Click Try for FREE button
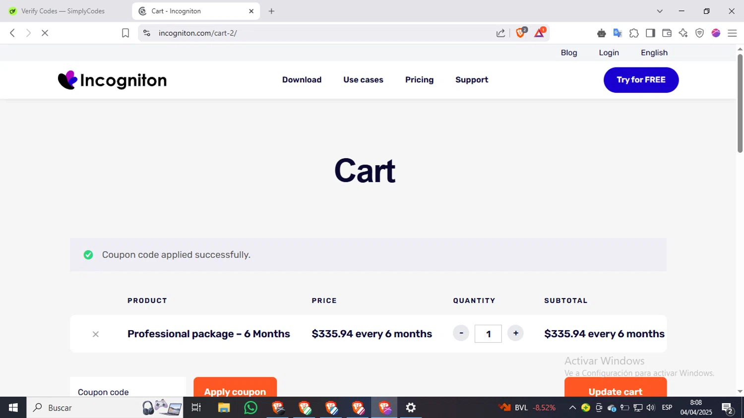744x418 pixels. [x=641, y=80]
